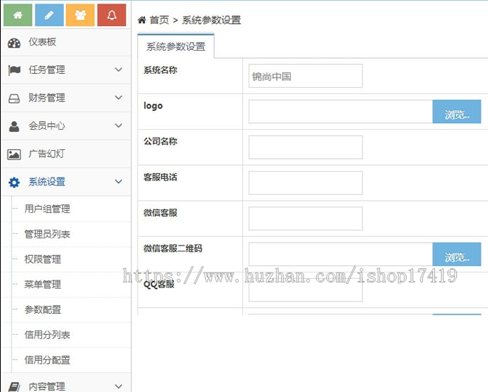Open 菜单管理 submenu item
The image size is (488, 392).
(x=43, y=284)
